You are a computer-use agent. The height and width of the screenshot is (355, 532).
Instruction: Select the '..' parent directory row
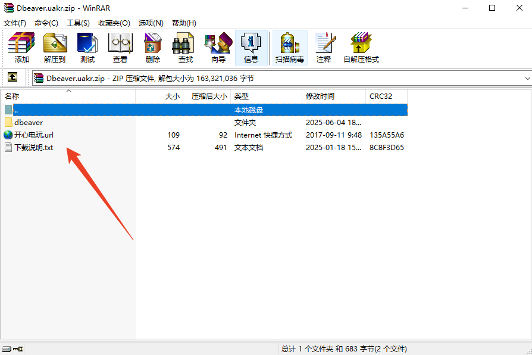(x=206, y=110)
